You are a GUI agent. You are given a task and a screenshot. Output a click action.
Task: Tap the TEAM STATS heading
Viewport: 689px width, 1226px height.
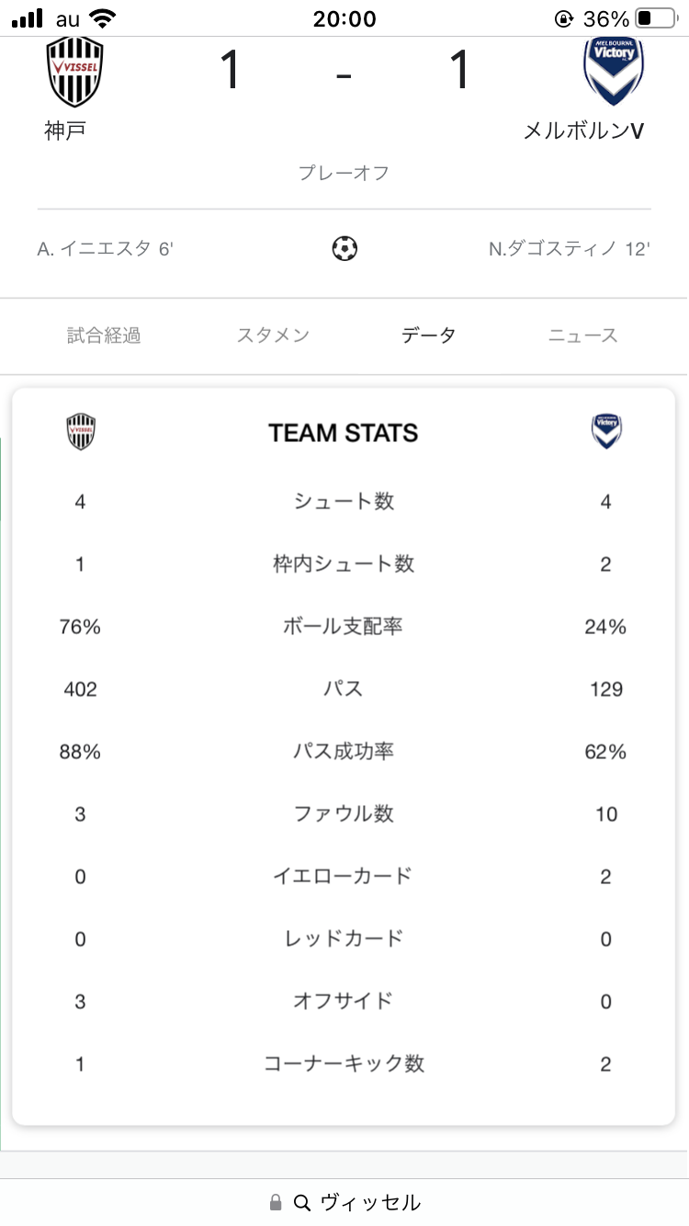(x=344, y=433)
